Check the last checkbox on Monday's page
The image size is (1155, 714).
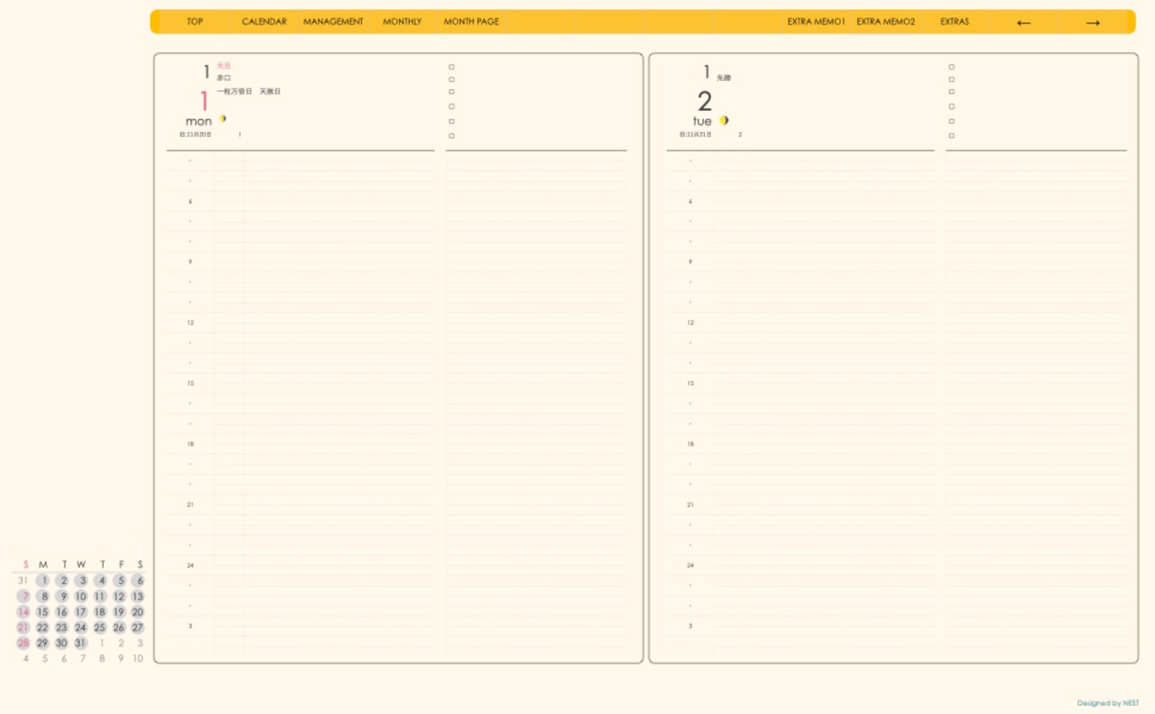coord(451,136)
